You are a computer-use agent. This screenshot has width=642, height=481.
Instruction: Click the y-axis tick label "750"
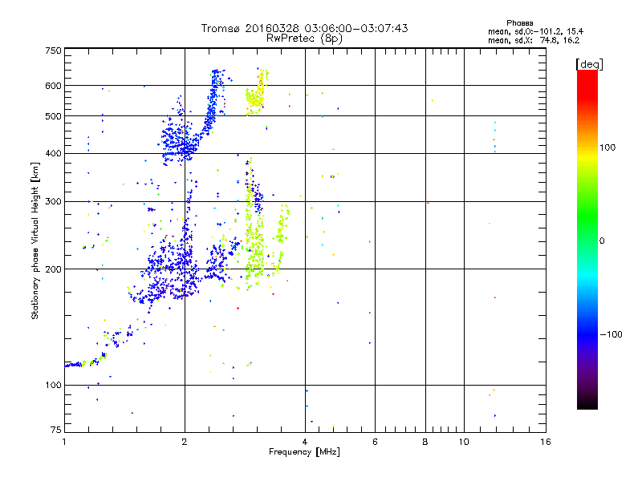click(x=53, y=51)
